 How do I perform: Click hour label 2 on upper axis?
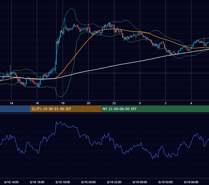tap(166, 103)
